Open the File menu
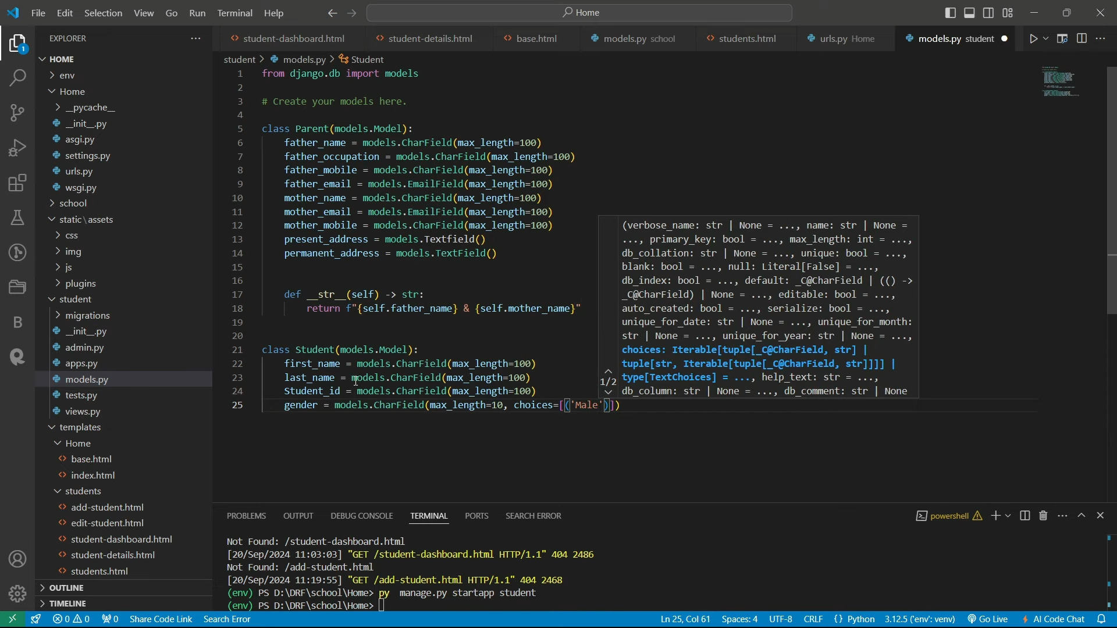Viewport: 1117px width, 628px height. 38,13
